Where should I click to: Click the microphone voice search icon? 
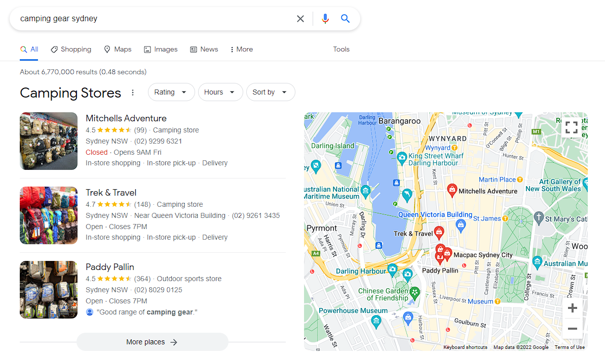click(x=325, y=18)
